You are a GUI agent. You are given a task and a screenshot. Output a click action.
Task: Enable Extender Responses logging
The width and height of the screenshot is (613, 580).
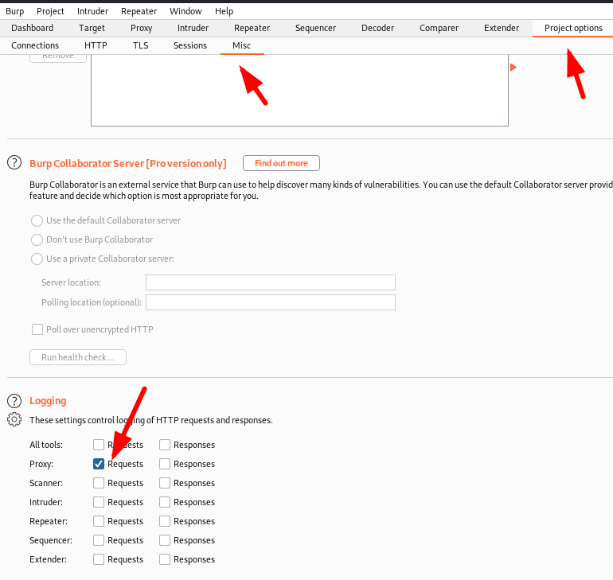[x=165, y=559]
